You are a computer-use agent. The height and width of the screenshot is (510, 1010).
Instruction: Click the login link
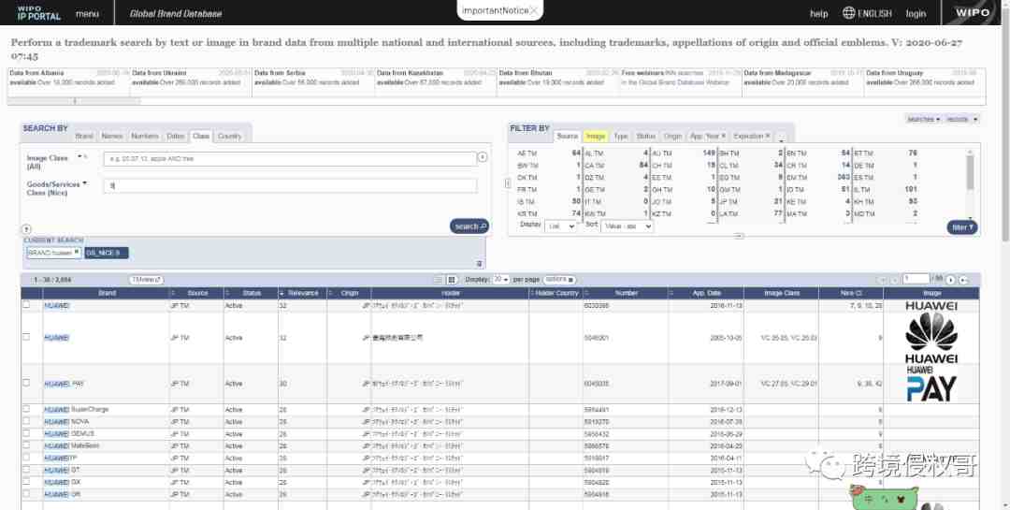(x=916, y=13)
